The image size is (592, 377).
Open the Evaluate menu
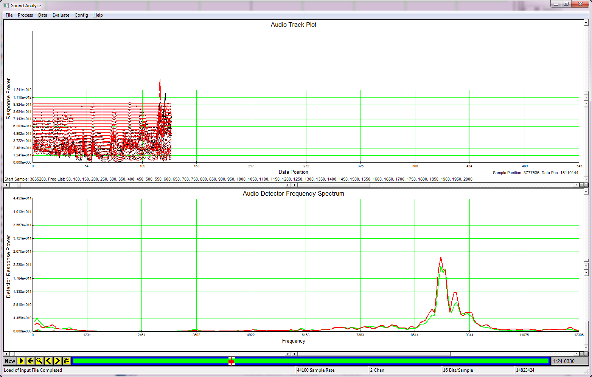61,15
